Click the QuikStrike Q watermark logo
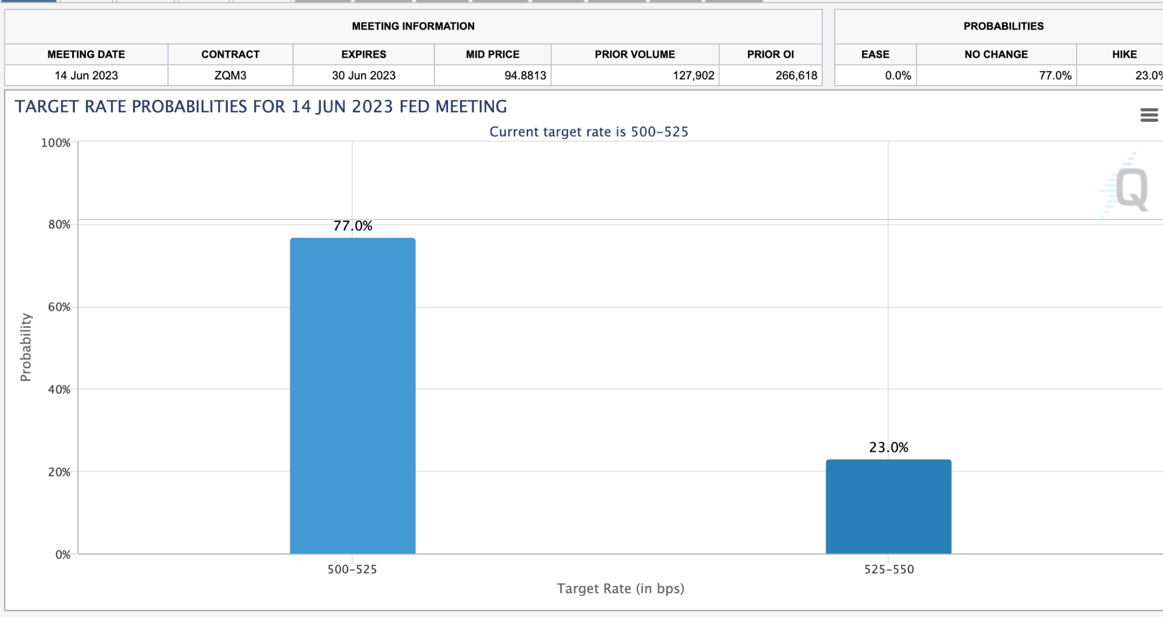The image size is (1163, 617). tap(1131, 189)
